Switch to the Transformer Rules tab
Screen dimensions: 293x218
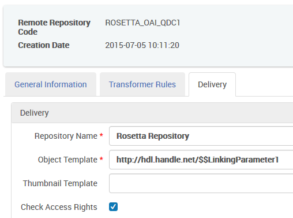point(142,84)
